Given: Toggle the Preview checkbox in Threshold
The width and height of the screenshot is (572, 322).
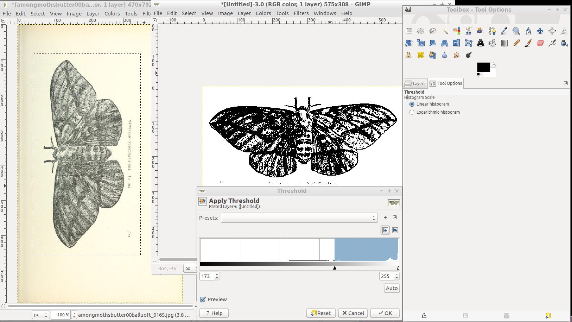Looking at the screenshot, I should point(203,299).
